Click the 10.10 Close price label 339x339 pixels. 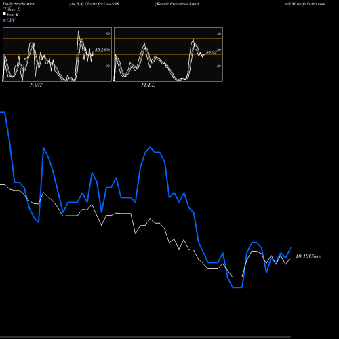308,256
